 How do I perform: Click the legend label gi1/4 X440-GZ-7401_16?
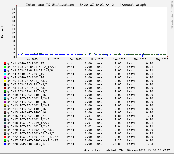(x=26, y=74)
